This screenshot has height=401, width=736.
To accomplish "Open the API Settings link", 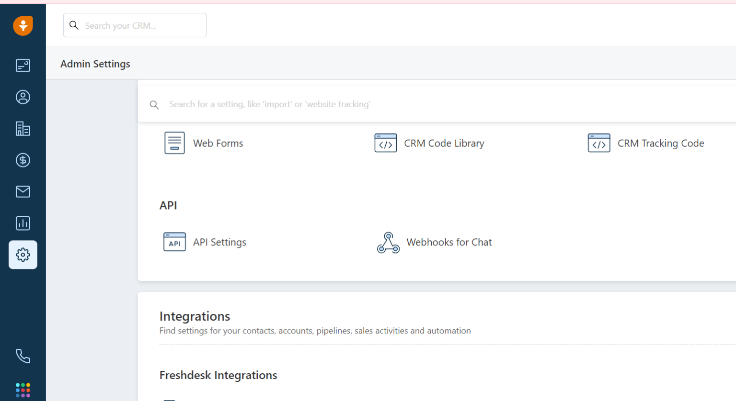I will pyautogui.click(x=219, y=243).
